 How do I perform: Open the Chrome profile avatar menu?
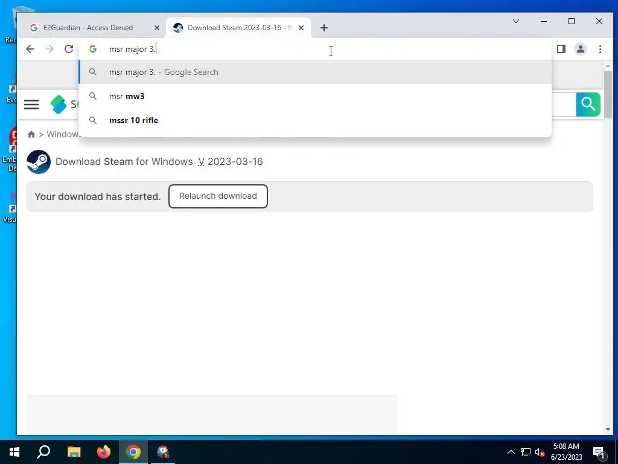point(581,49)
